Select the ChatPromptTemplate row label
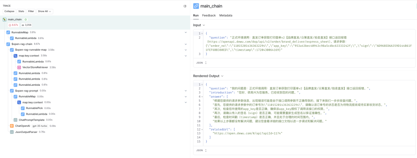 point(32,120)
